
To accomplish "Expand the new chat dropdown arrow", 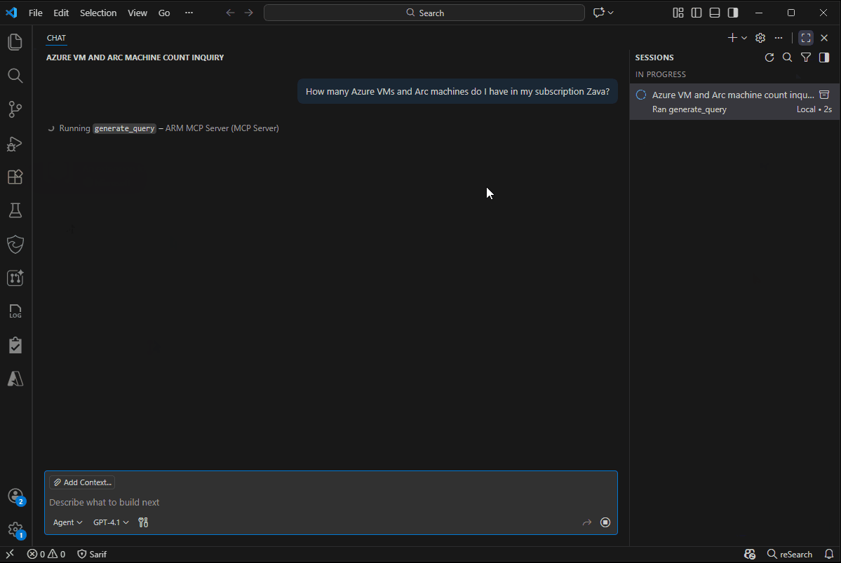I will (744, 38).
